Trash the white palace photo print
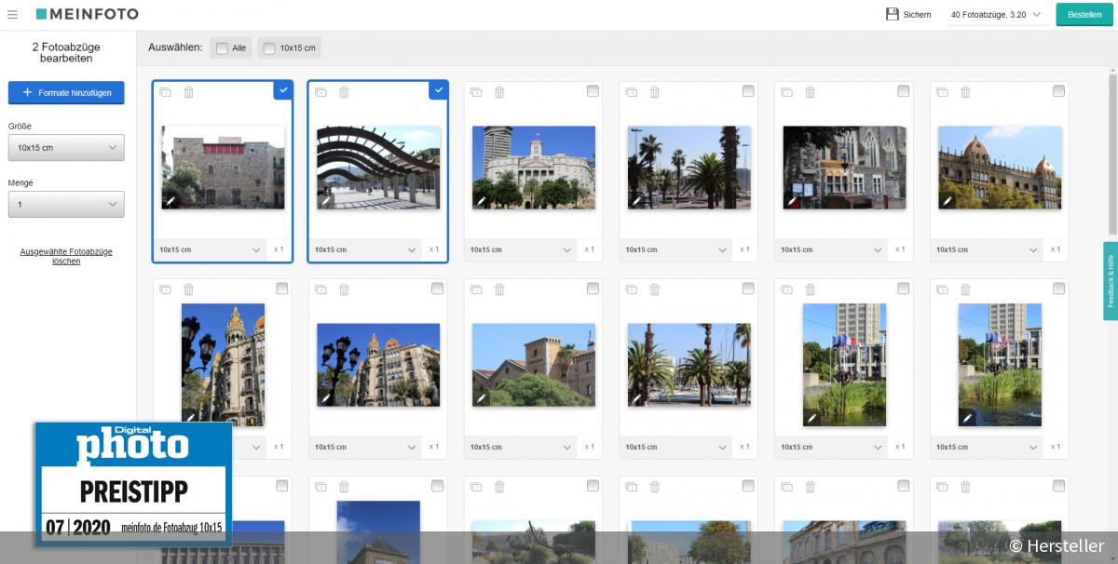 coord(499,92)
